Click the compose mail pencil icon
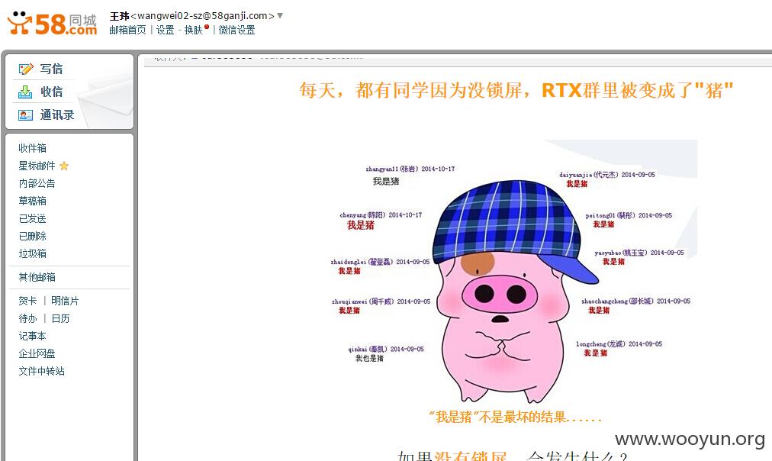This screenshot has width=772, height=461. click(x=26, y=69)
